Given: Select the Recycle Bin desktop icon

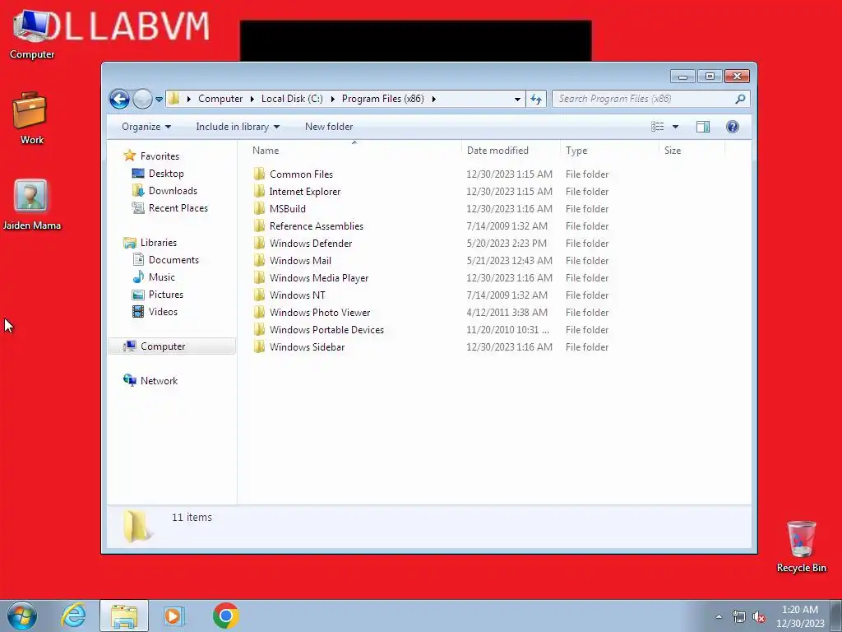Looking at the screenshot, I should pyautogui.click(x=801, y=546).
